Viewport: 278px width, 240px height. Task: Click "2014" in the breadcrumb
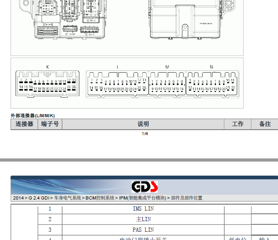tap(18, 198)
